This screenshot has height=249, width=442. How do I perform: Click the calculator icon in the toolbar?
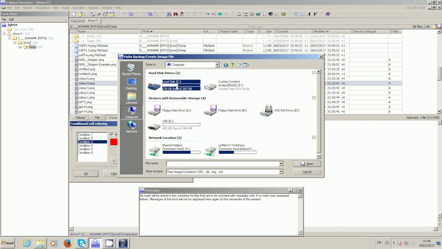[x=258, y=14]
